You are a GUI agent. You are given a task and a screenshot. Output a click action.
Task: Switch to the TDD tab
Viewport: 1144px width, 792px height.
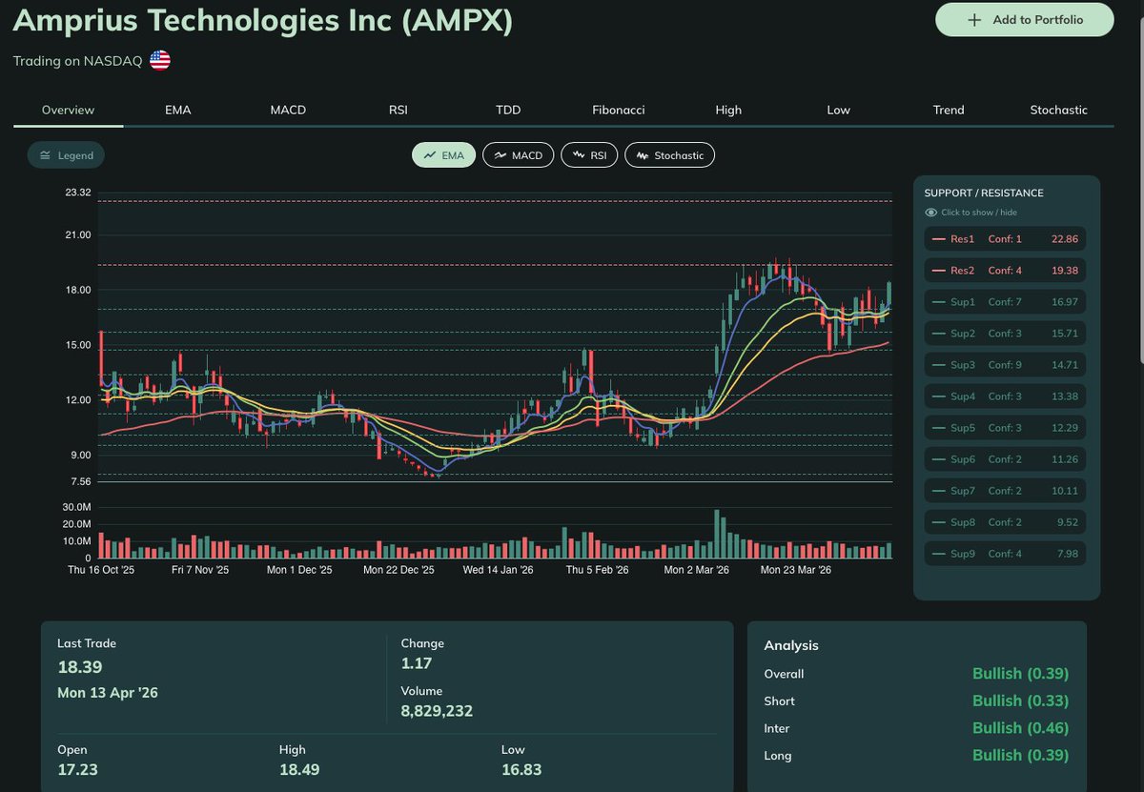tap(508, 110)
